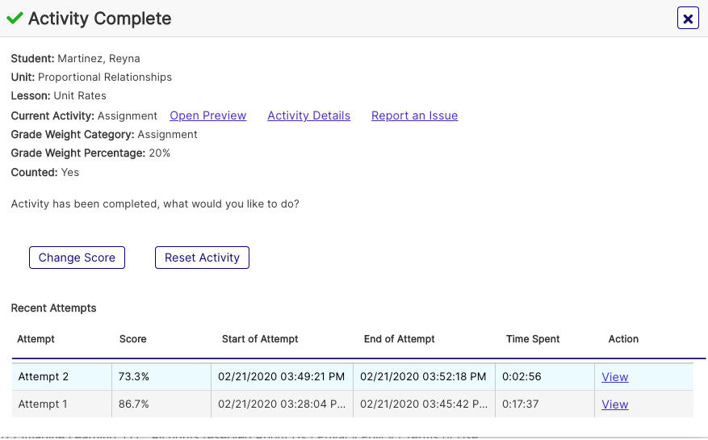Close the Activity Complete dialog
The width and height of the screenshot is (708, 440).
click(688, 19)
